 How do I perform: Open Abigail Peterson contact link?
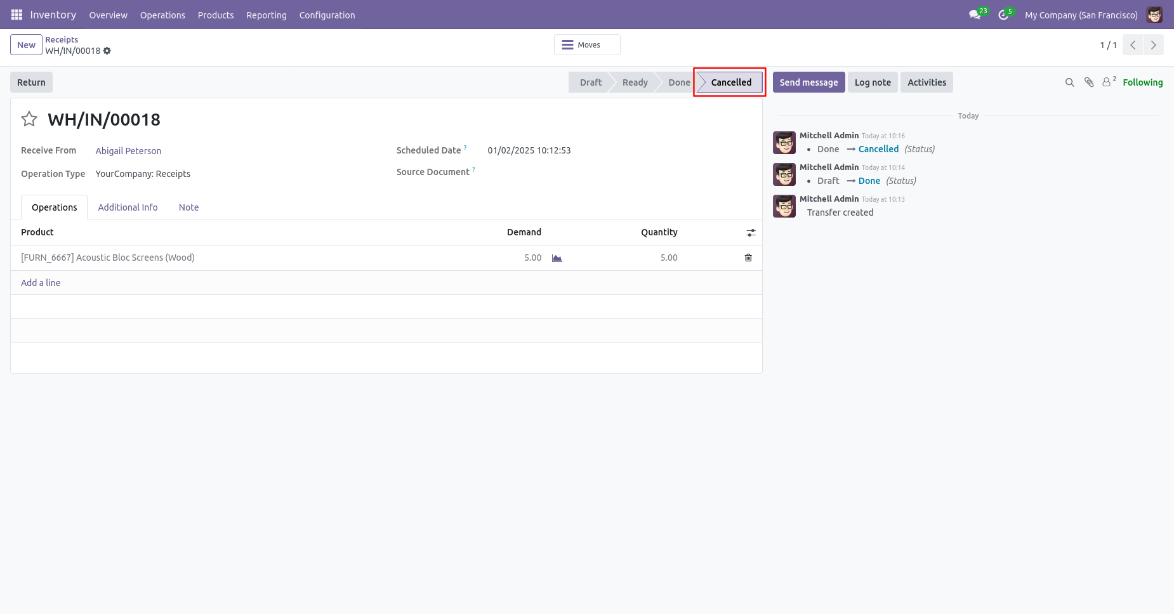point(128,151)
